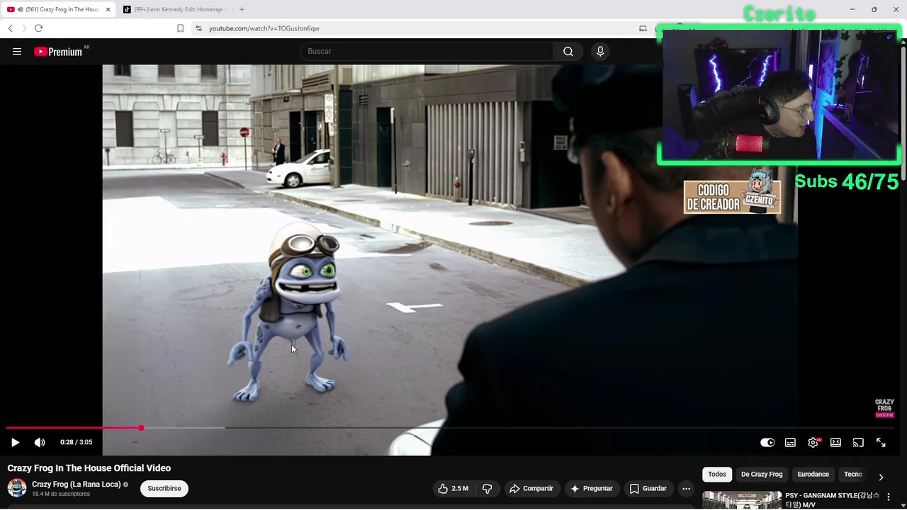The height and width of the screenshot is (510, 907).
Task: Click the cast screen icon in browser toolbar
Action: (643, 28)
